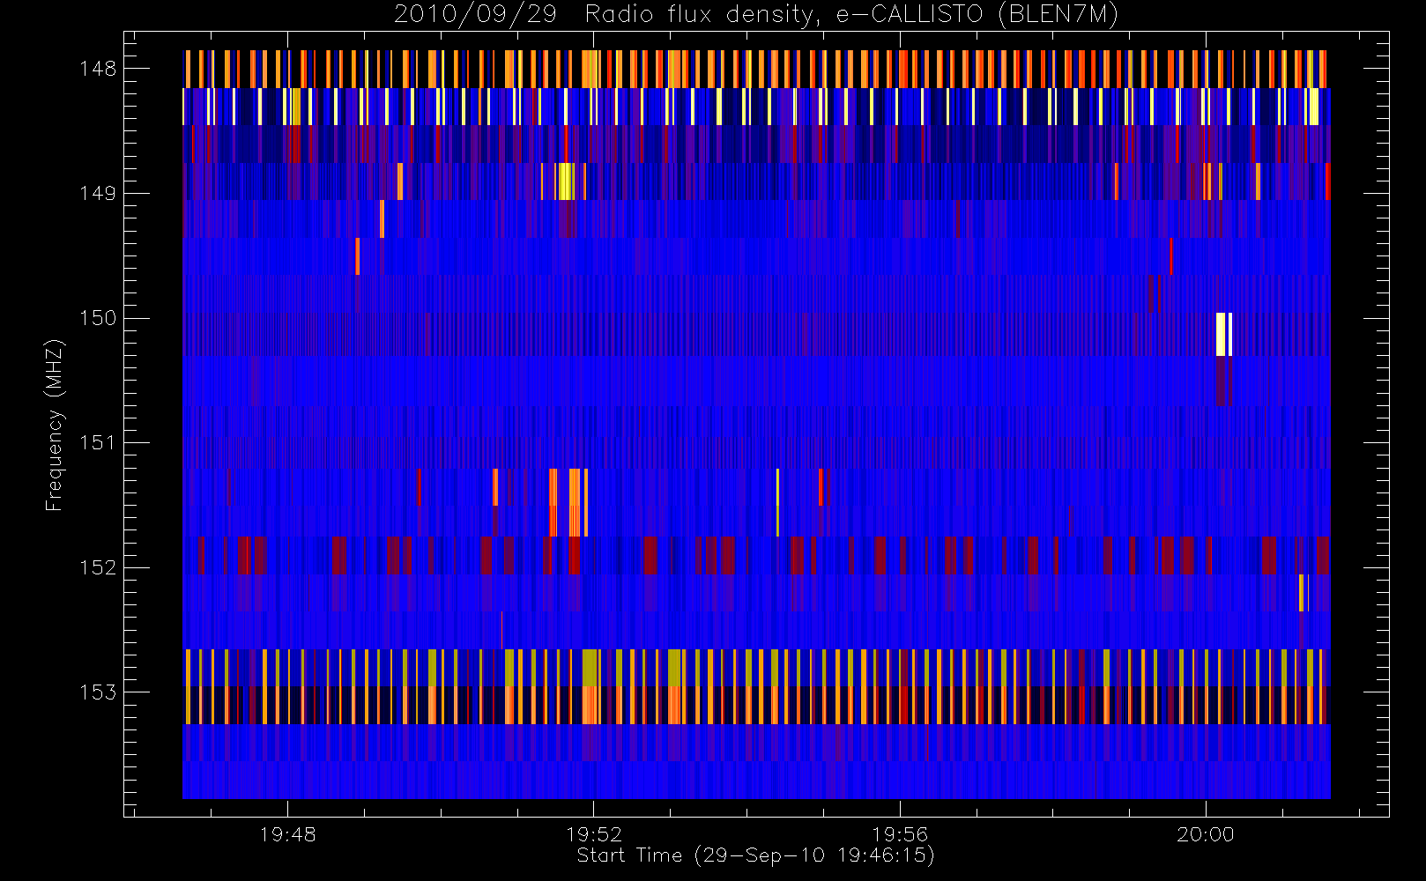Select the 148 frequency axis label
The height and width of the screenshot is (881, 1426).
coord(98,69)
